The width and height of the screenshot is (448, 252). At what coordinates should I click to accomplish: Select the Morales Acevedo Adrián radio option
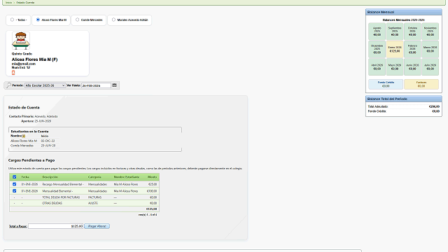coord(113,20)
